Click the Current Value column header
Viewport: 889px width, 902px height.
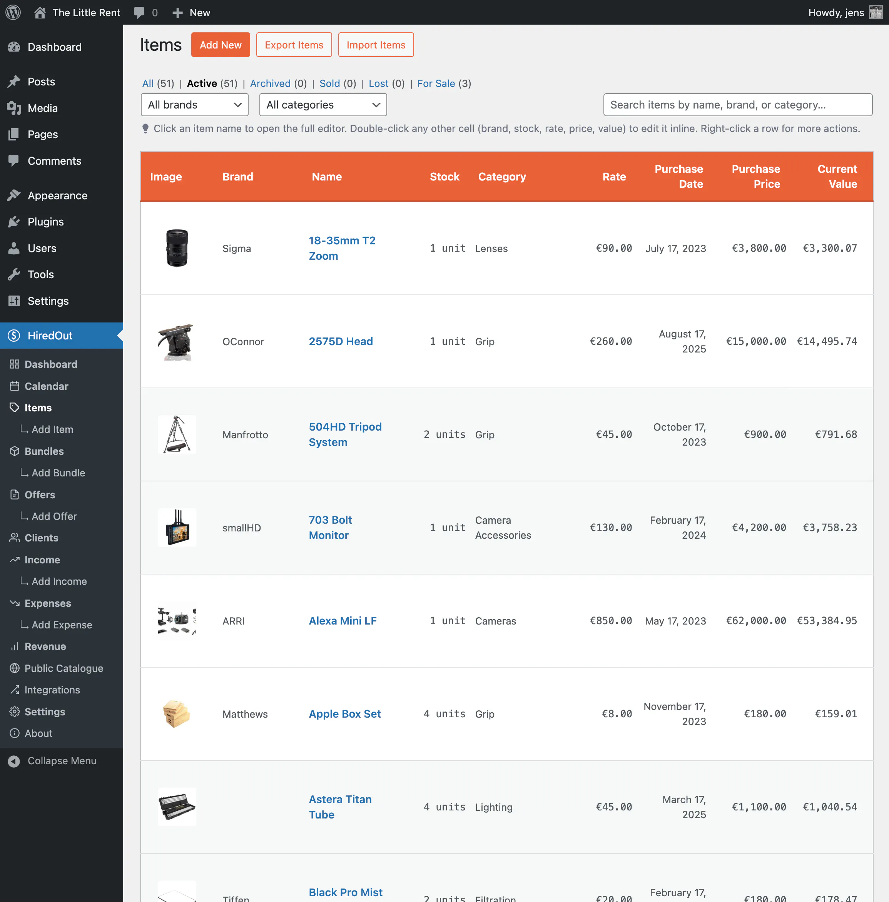(837, 177)
